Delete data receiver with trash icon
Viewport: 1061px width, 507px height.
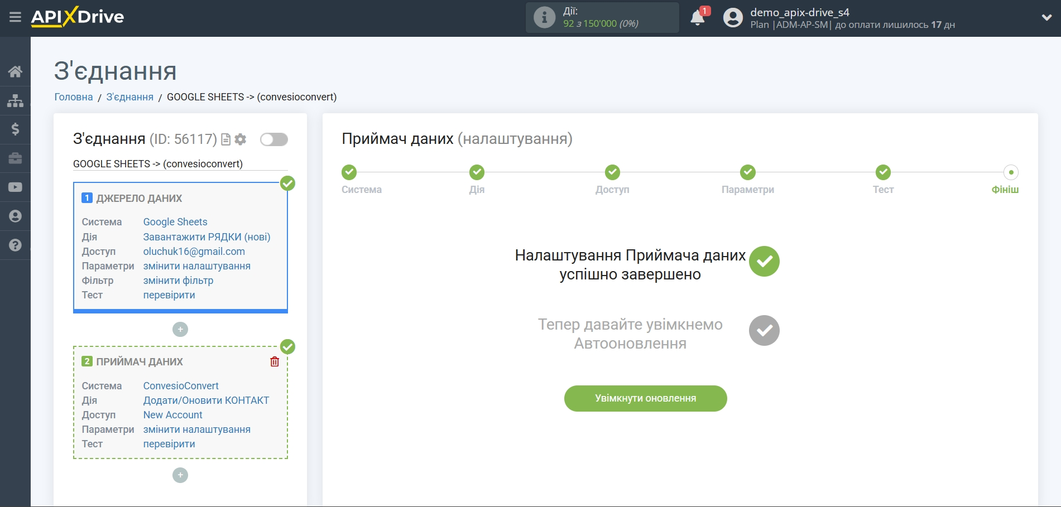click(275, 361)
